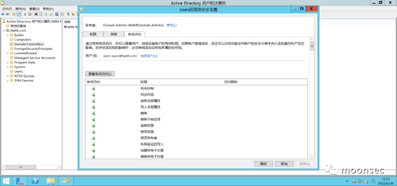This screenshot has width=397, height=186.
Task: Click the 更改 owner link
Action: 172,25
